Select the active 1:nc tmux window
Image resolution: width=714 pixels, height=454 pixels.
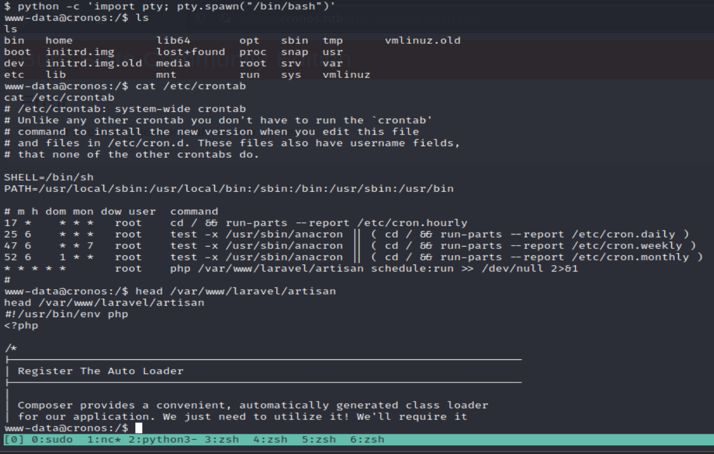(103, 440)
